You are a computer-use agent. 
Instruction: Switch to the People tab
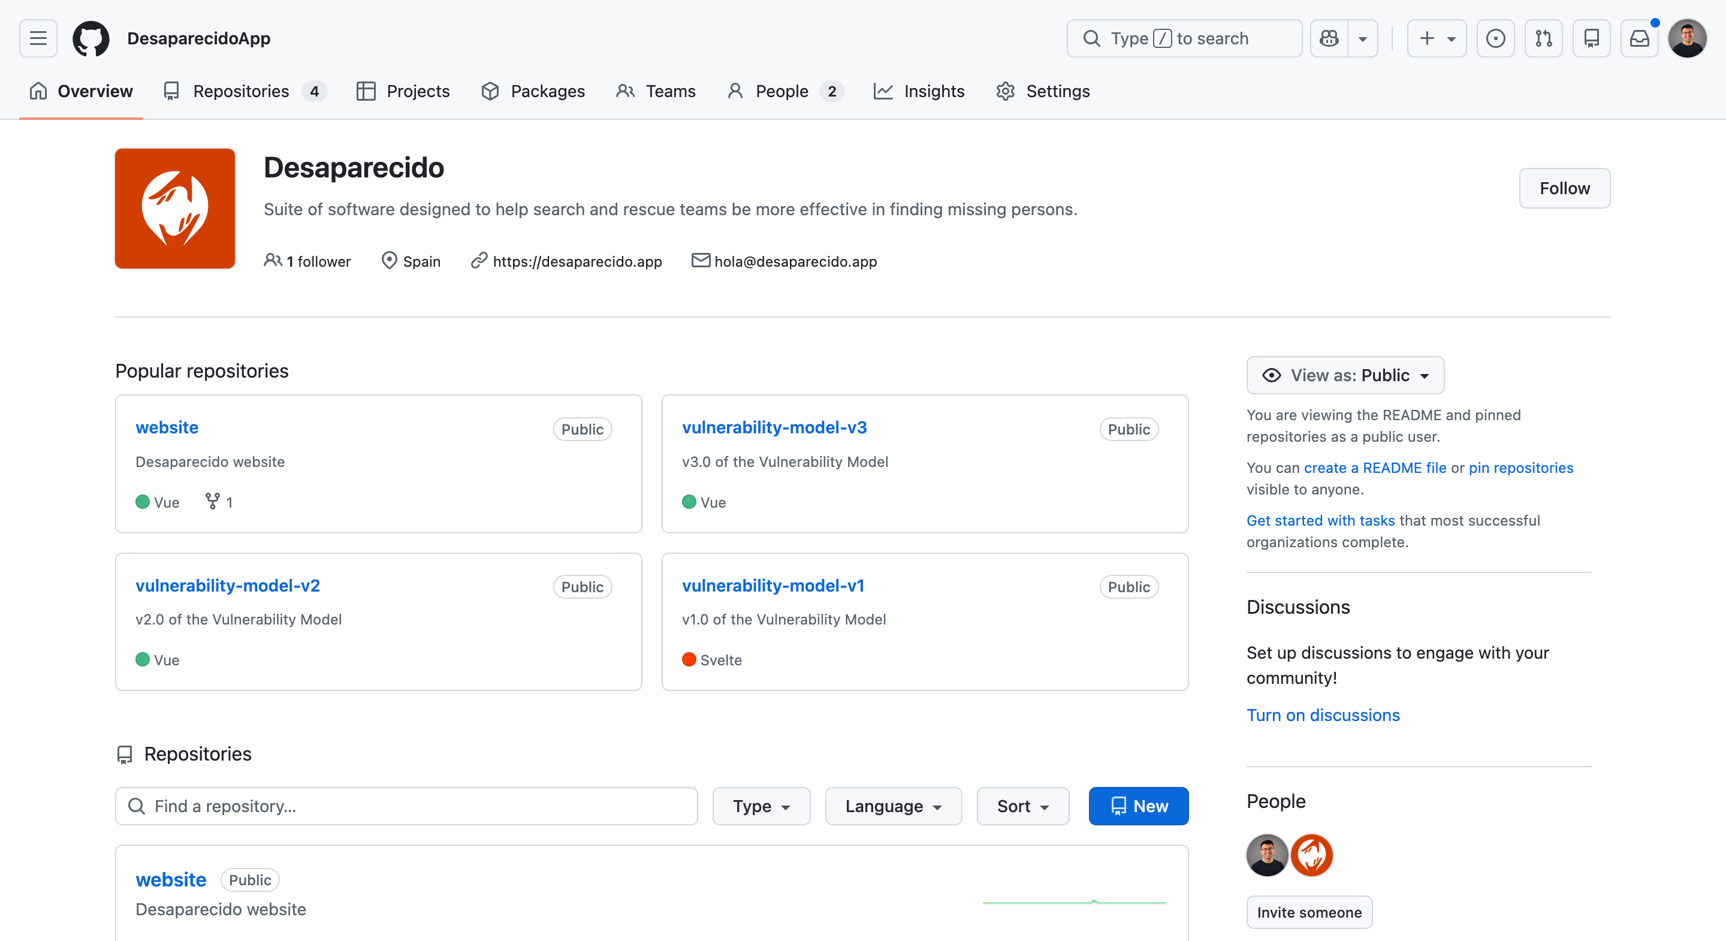[784, 91]
